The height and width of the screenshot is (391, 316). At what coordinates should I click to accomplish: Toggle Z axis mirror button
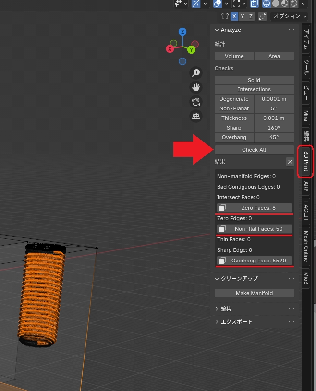click(x=250, y=16)
